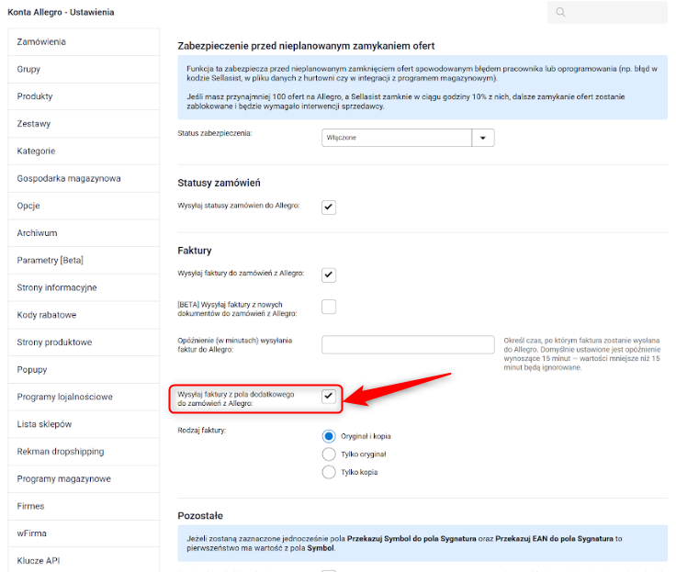Enable BETA faktury z nowych dokumentów checkbox
The image size is (676, 572).
coord(329,308)
